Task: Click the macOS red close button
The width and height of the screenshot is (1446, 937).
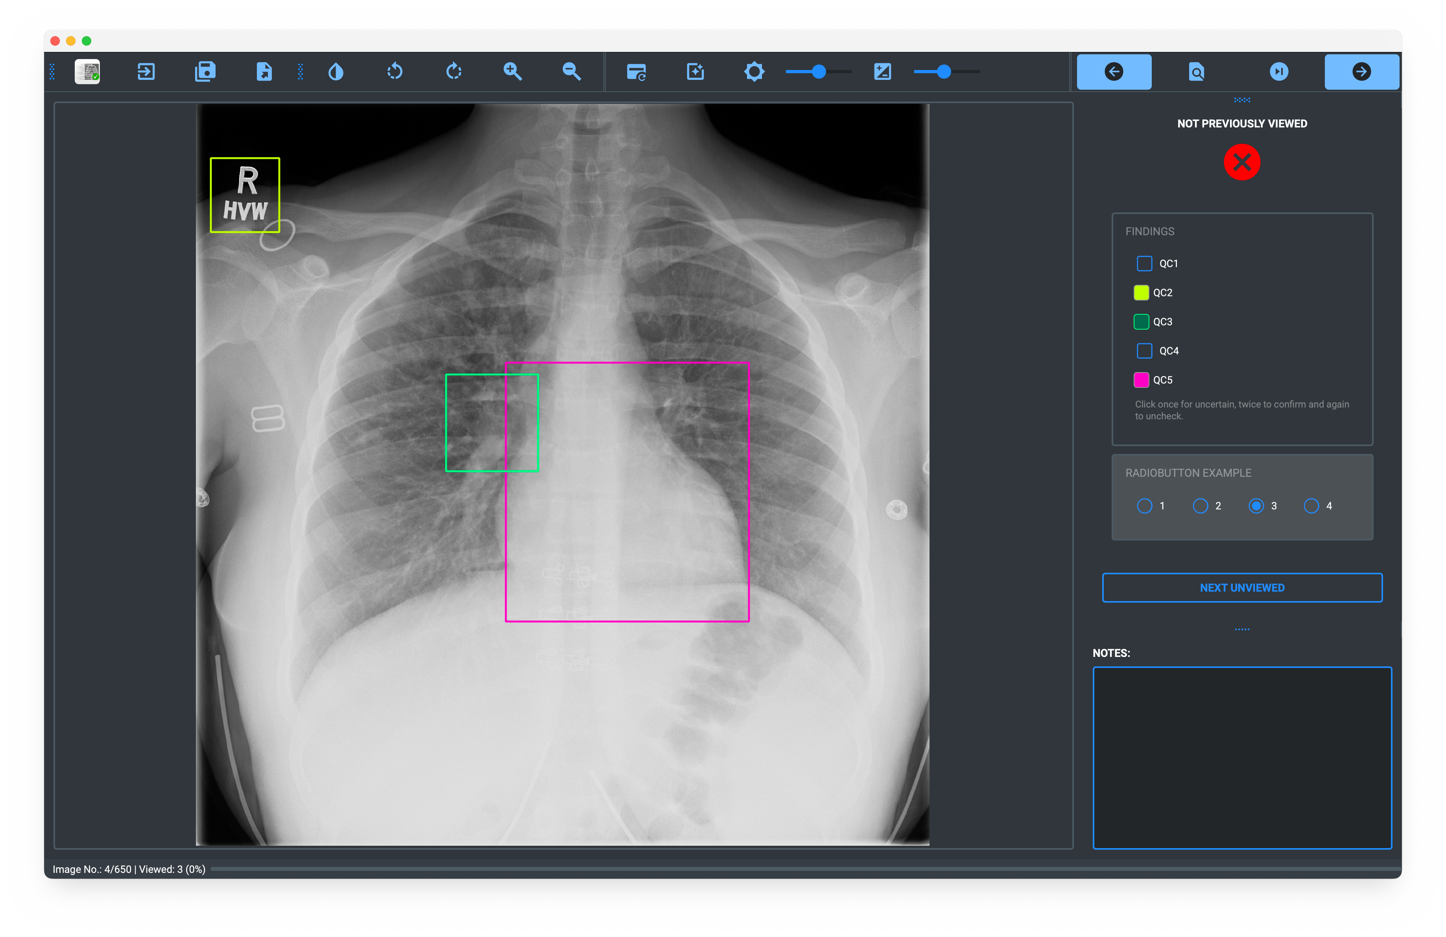Action: 55,41
